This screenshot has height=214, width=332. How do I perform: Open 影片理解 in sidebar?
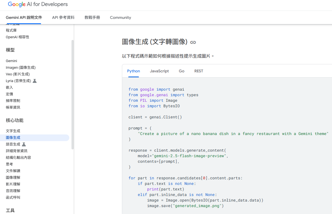click(13, 184)
